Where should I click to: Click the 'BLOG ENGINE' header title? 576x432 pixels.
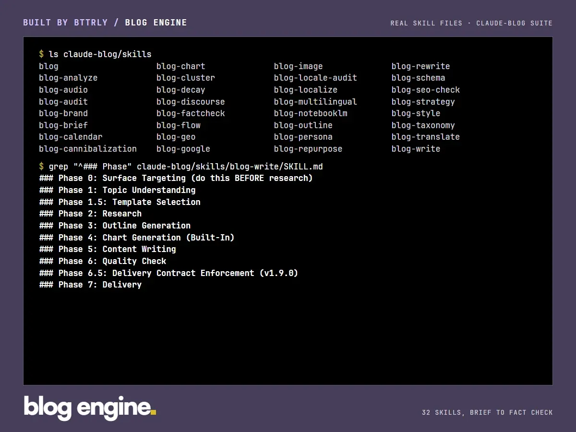pos(156,23)
